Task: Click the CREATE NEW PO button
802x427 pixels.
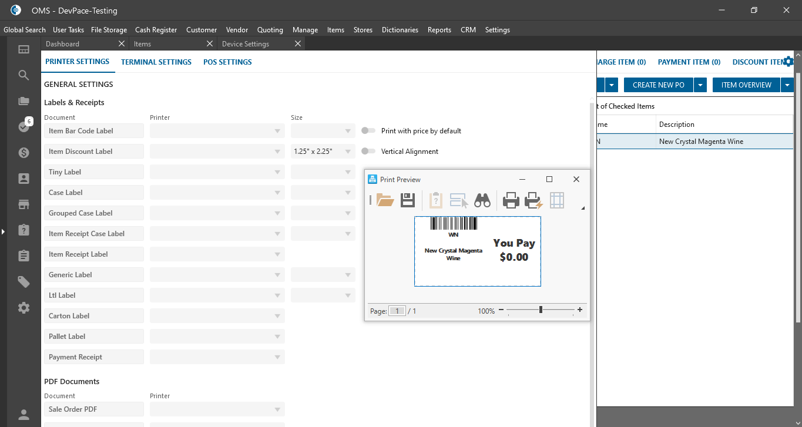Action: tap(658, 85)
